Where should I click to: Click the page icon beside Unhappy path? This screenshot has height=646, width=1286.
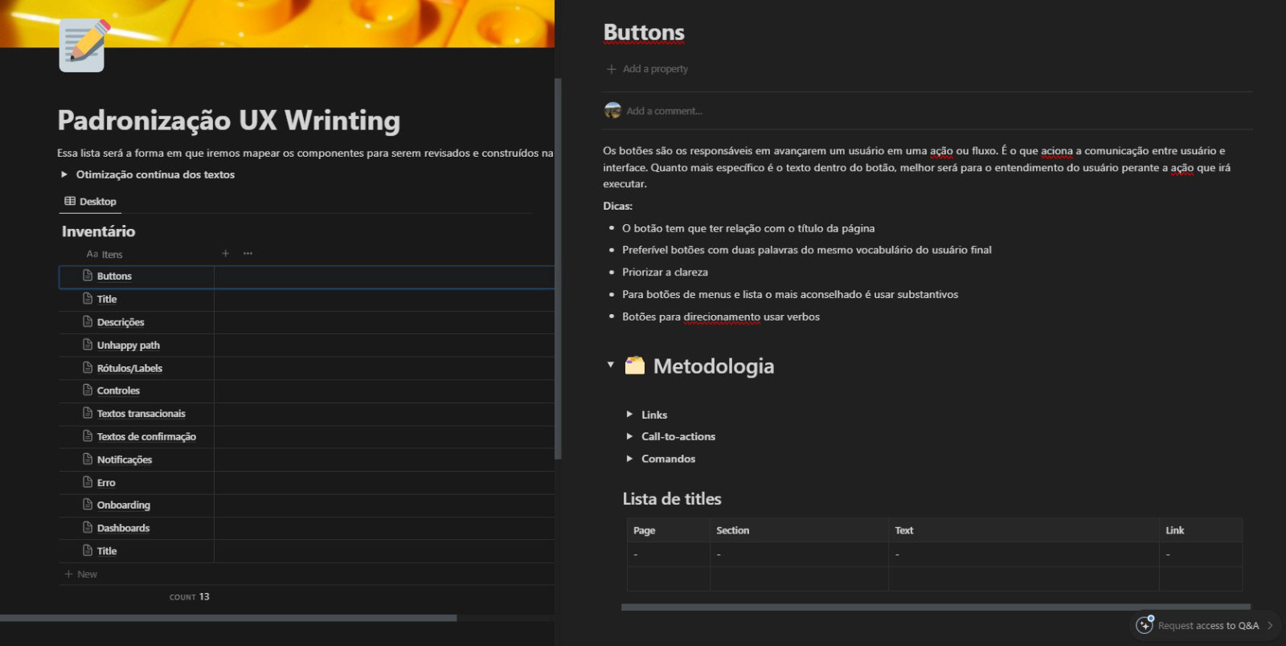tap(88, 345)
